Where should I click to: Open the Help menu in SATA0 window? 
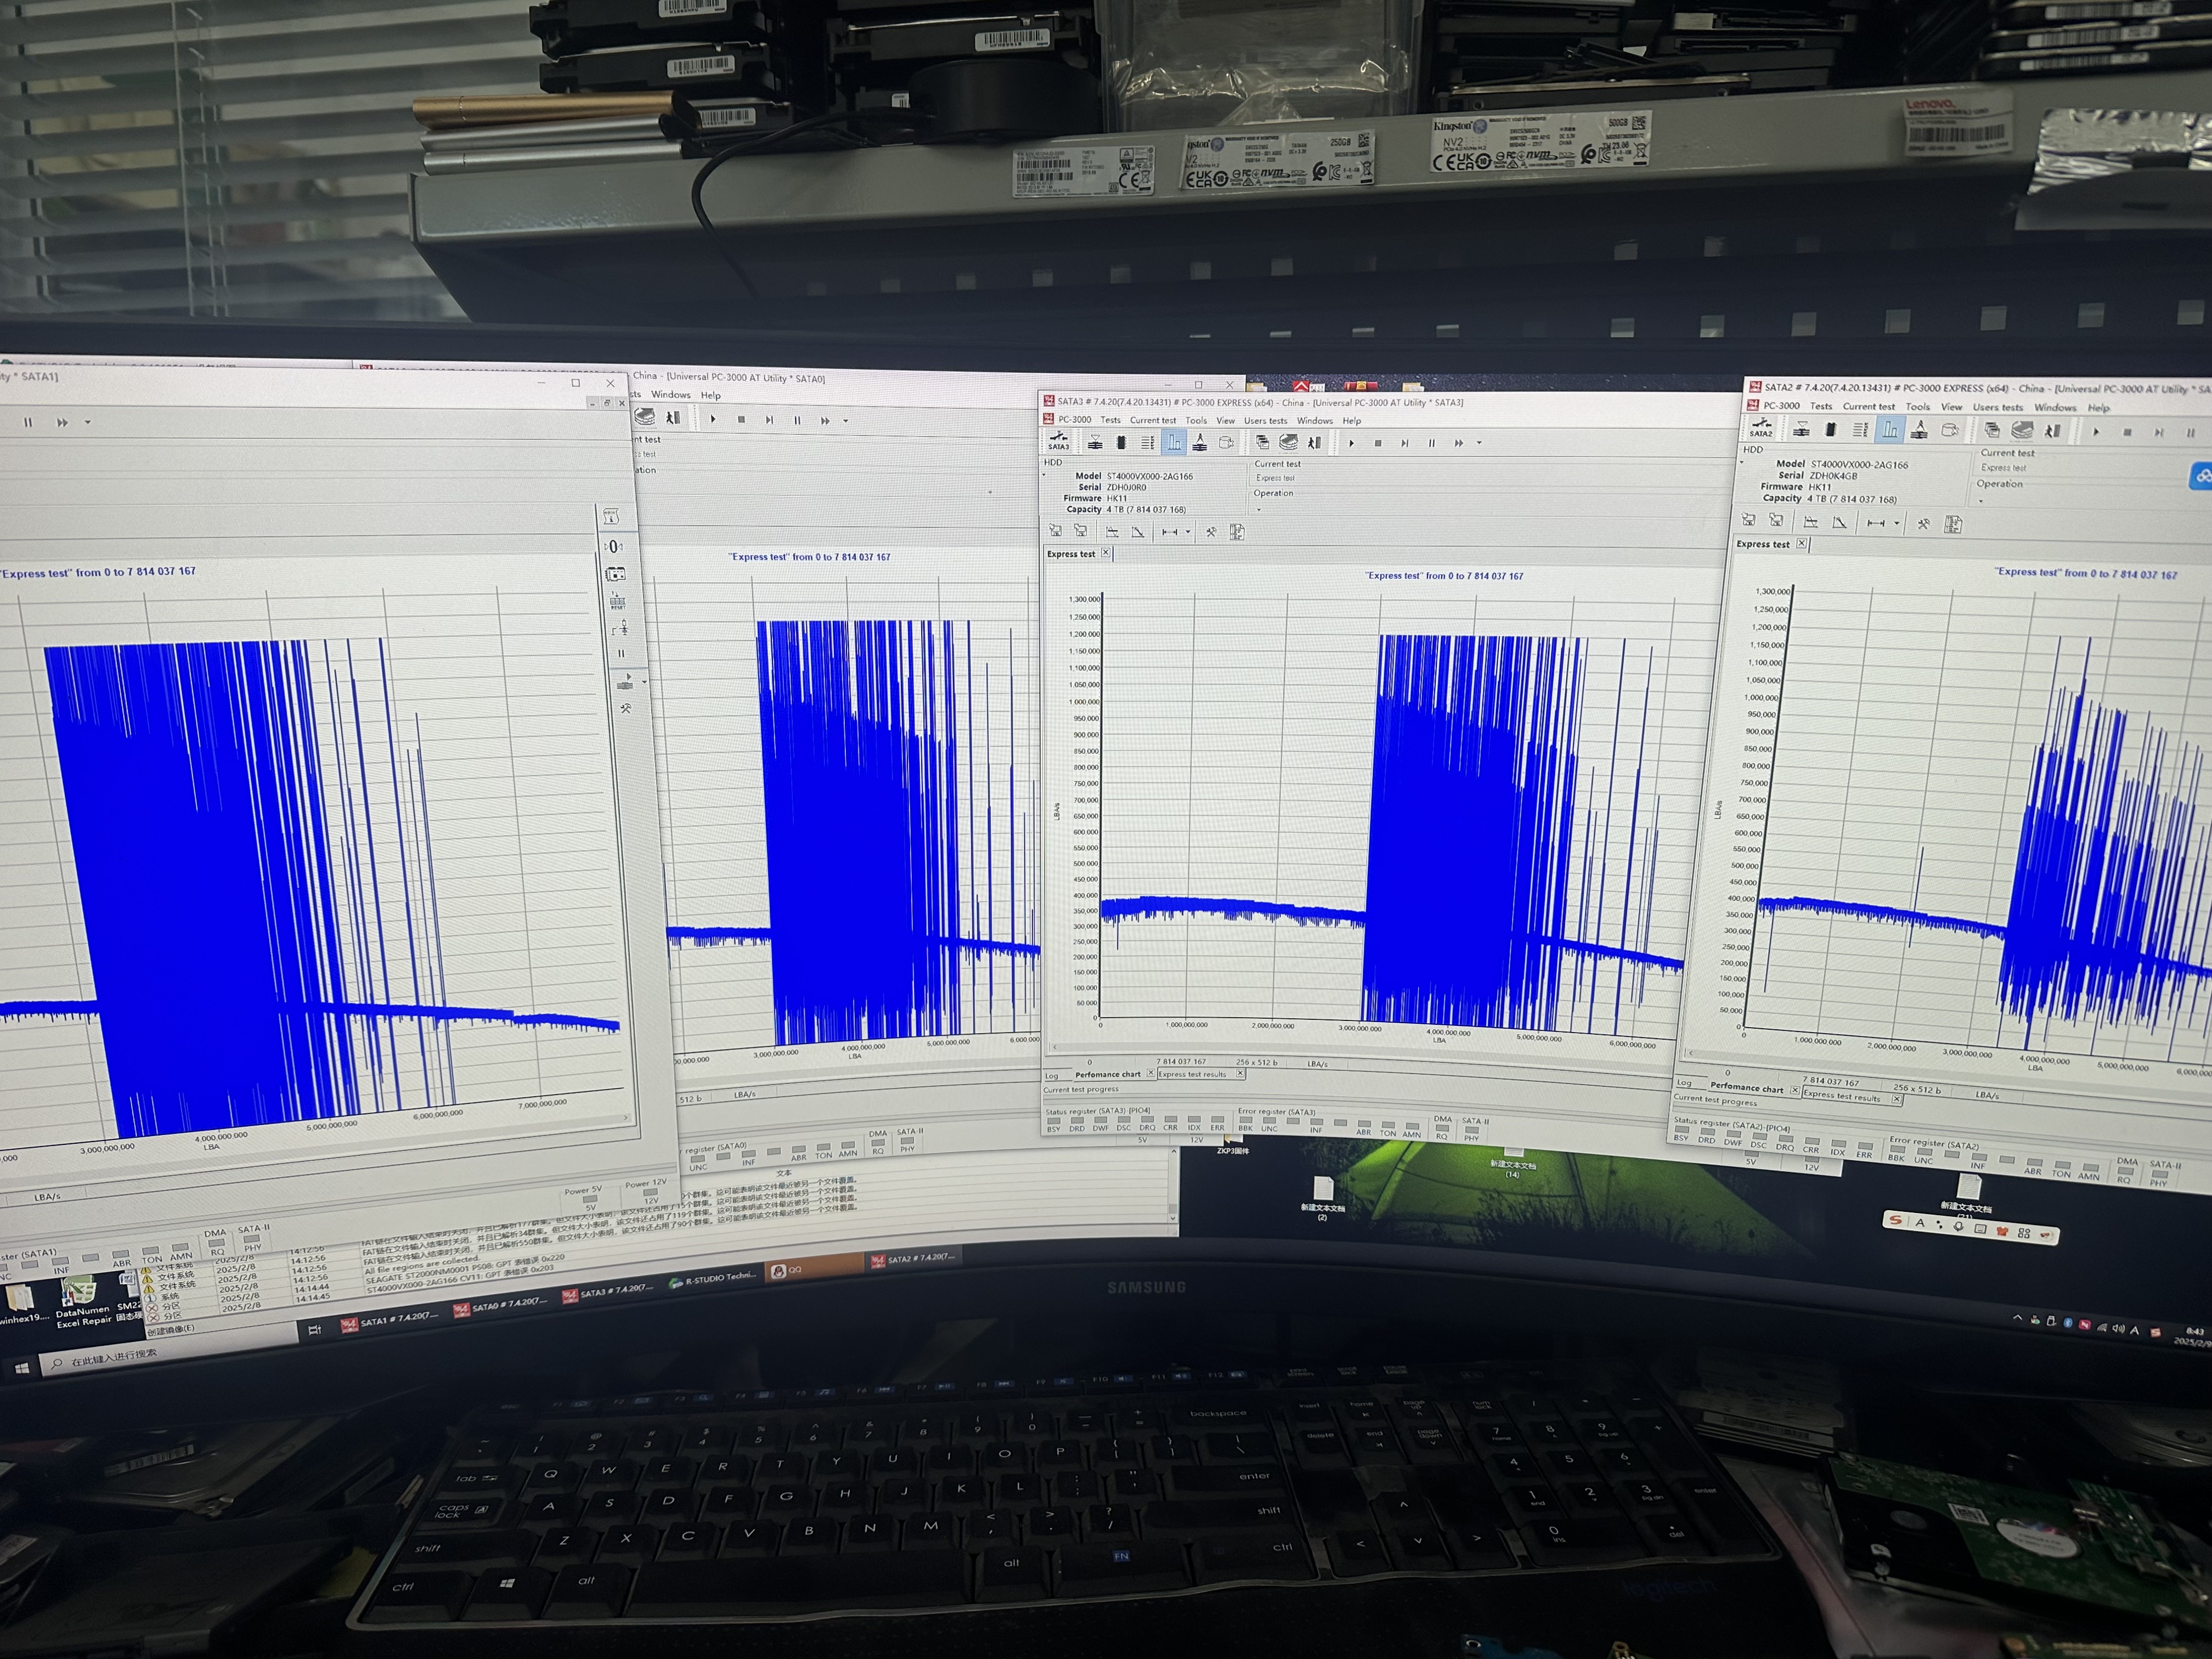click(x=710, y=395)
